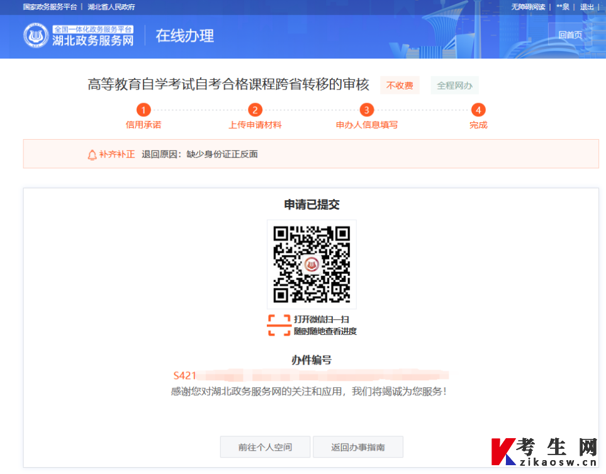This screenshot has width=606, height=474.
Task: Click the 在线办理 heading
Action: (x=185, y=36)
